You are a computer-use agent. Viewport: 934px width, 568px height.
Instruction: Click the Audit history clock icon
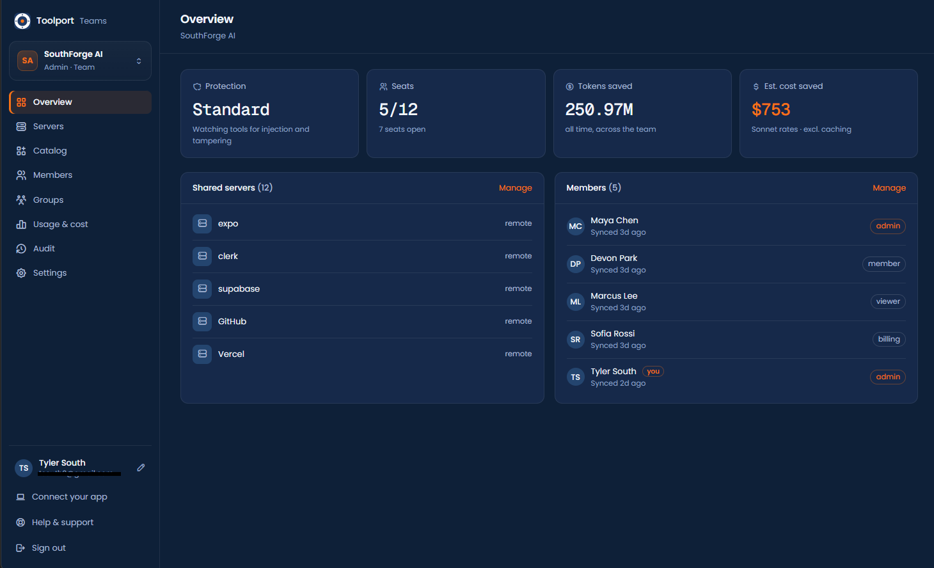click(x=21, y=249)
